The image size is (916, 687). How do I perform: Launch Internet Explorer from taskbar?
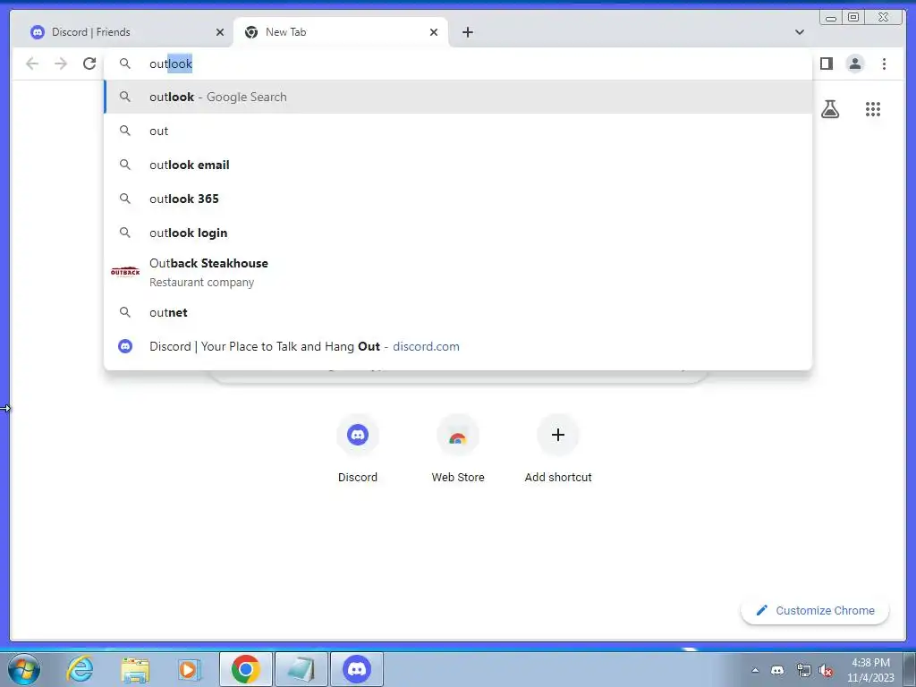tap(80, 669)
